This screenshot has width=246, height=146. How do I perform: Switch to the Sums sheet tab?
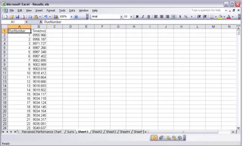coord(71,132)
